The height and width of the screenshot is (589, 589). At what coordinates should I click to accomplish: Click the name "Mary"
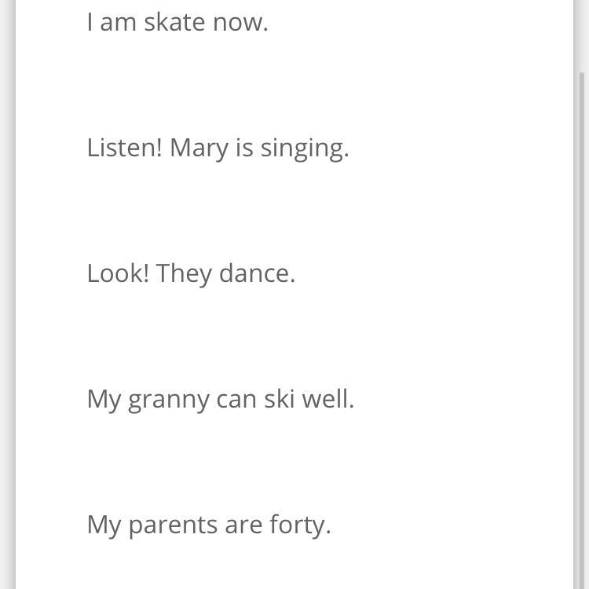click(x=199, y=148)
